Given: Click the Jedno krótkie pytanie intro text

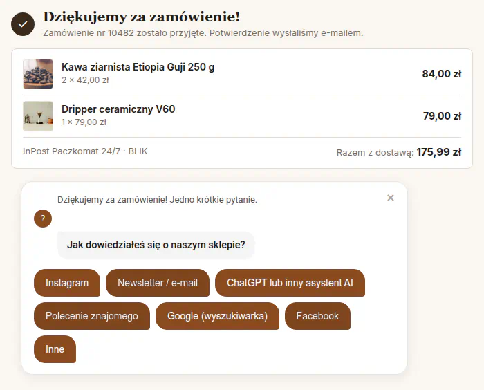Looking at the screenshot, I should click(213, 200).
